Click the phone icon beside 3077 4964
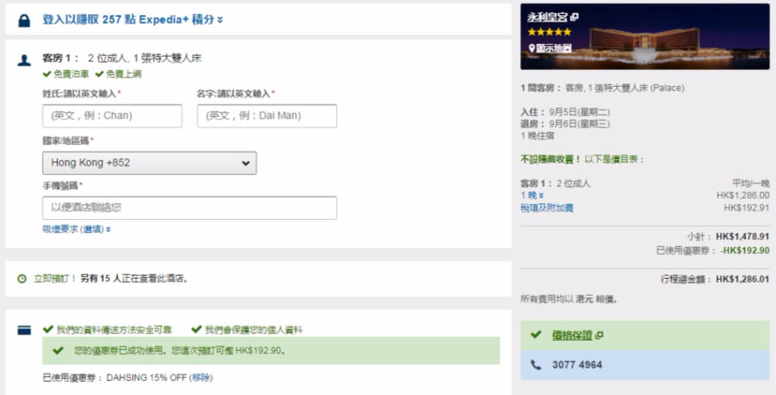This screenshot has width=776, height=395. 535,364
